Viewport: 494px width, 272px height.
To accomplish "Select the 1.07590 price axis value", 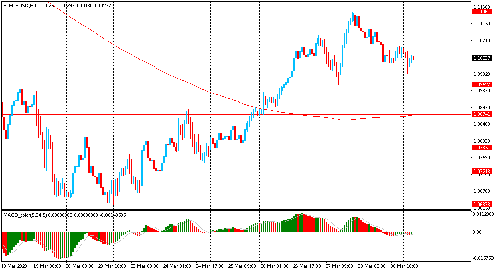I will point(482,158).
